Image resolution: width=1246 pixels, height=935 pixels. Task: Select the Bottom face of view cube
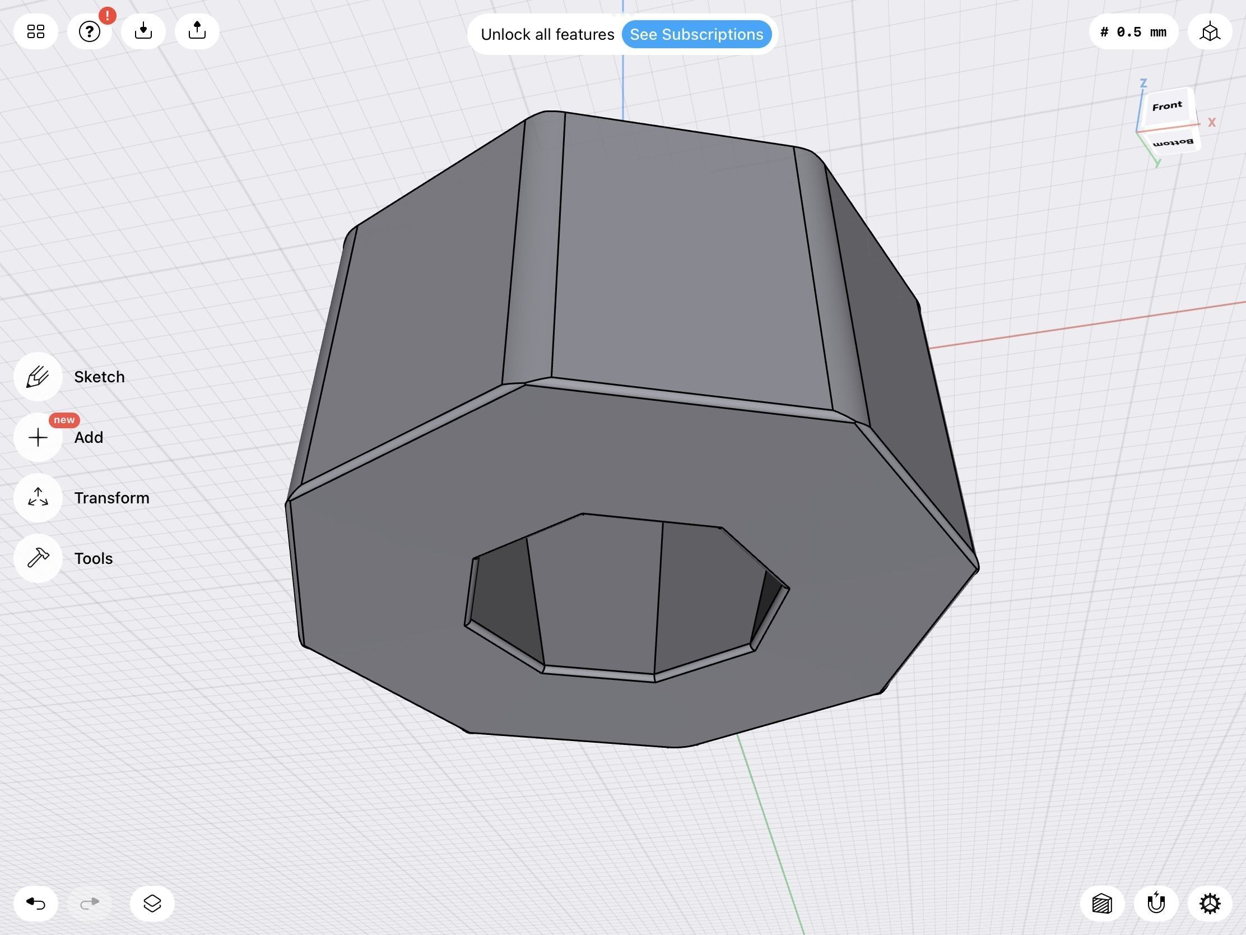(1173, 142)
